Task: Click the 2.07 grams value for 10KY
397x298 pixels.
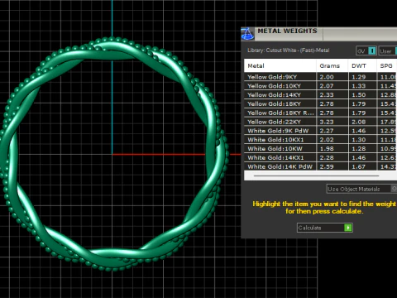Action: coord(327,86)
